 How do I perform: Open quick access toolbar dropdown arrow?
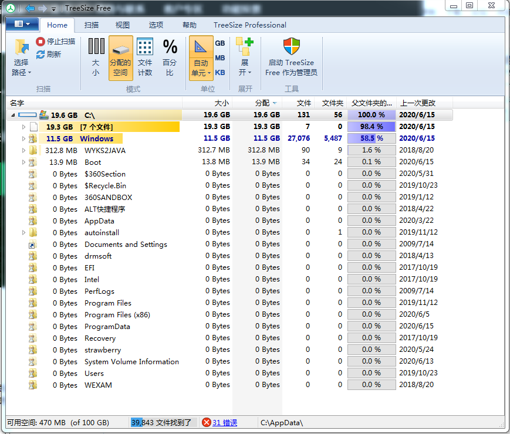click(x=53, y=9)
